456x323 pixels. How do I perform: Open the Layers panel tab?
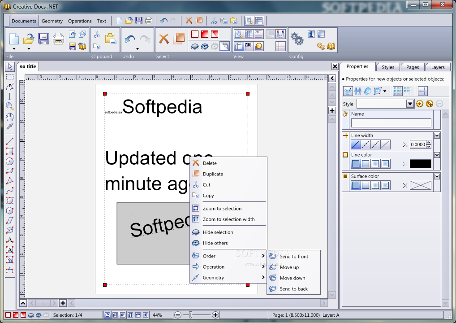[438, 67]
